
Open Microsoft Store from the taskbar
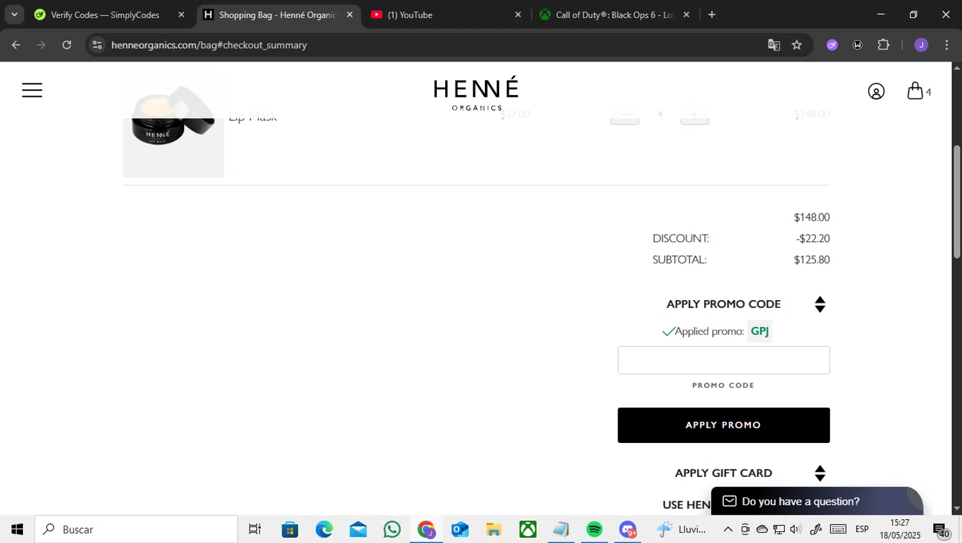coord(290,530)
